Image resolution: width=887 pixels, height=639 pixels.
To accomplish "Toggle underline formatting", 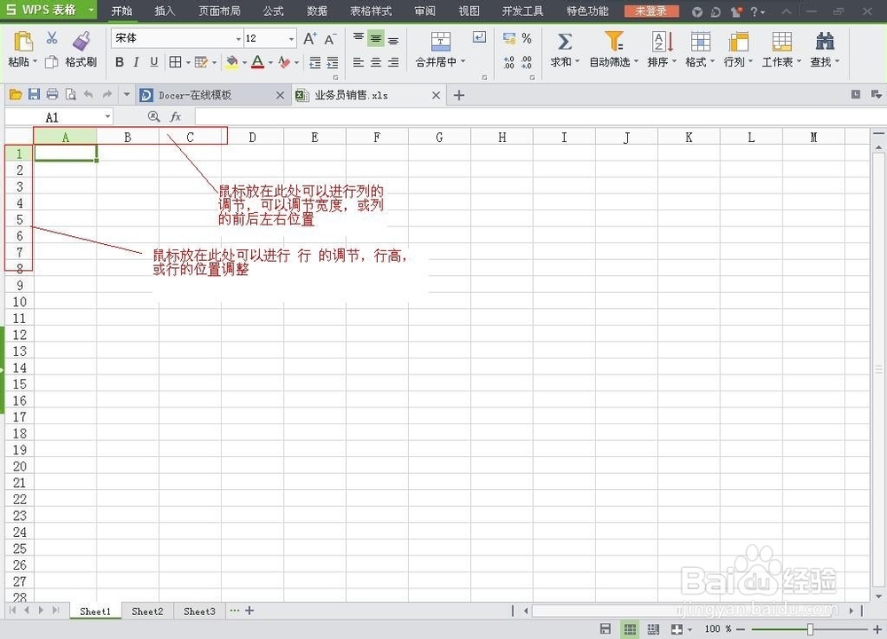I will (153, 62).
